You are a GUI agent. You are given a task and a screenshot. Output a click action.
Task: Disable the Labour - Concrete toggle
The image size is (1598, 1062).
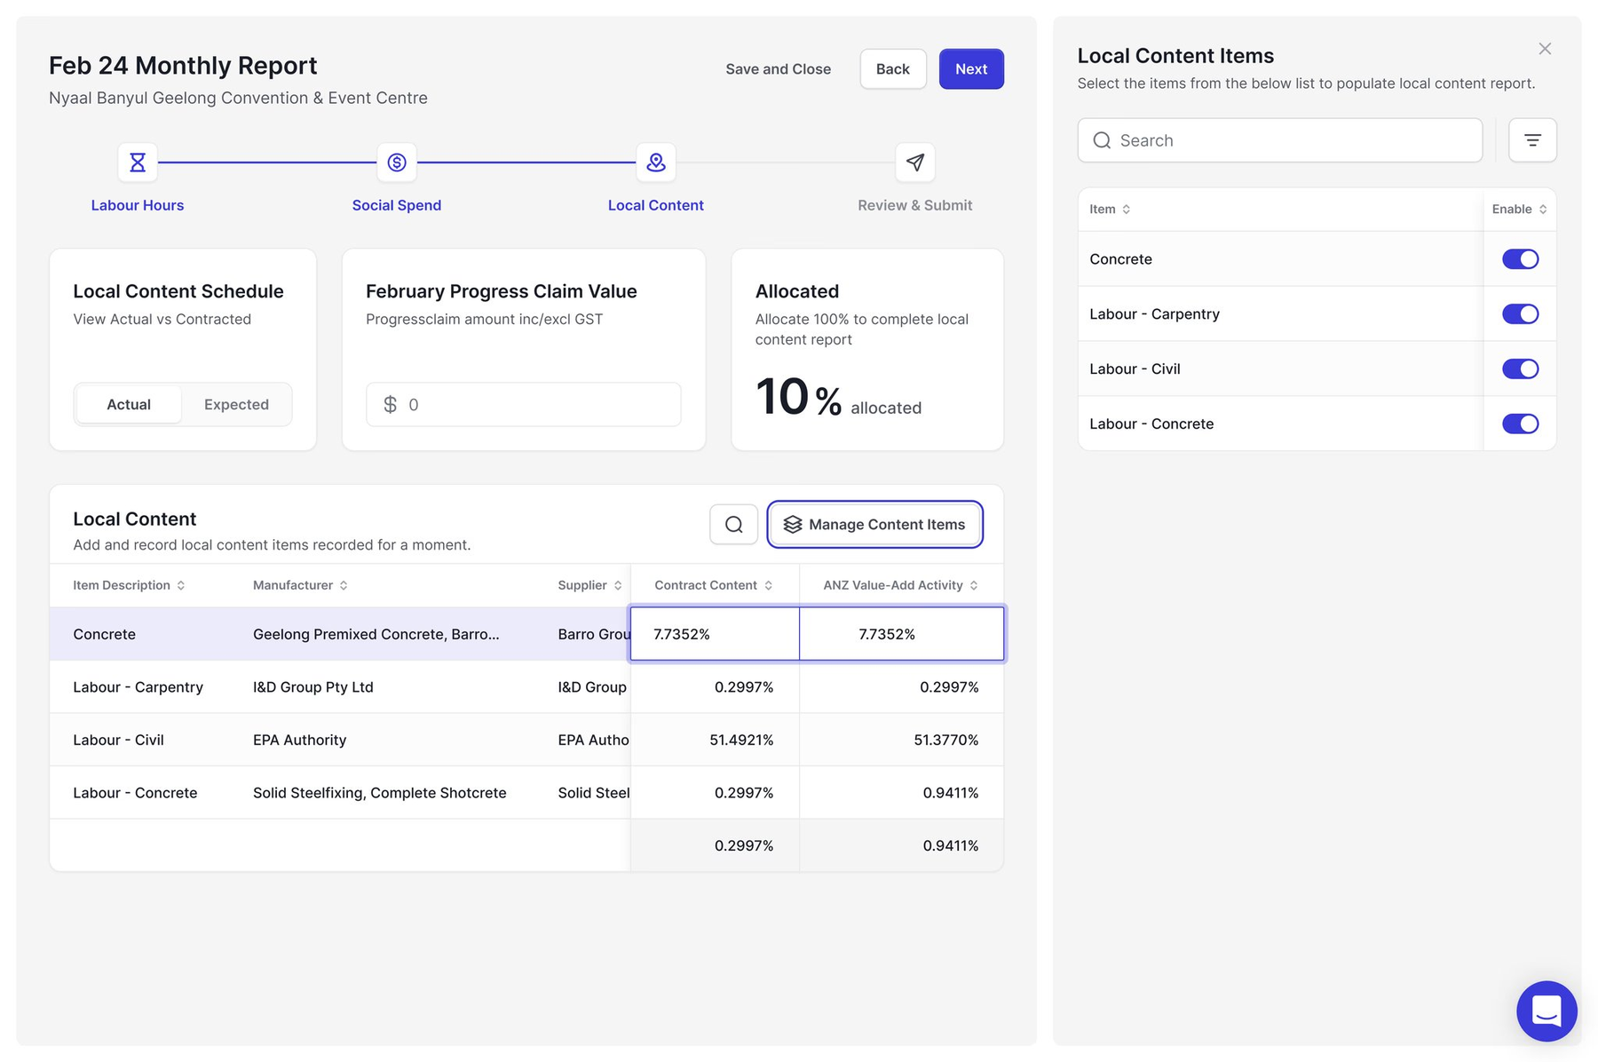[1520, 424]
